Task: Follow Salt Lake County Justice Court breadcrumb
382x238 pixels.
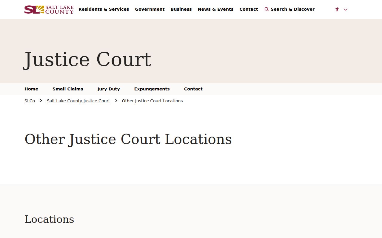Action: tap(78, 101)
